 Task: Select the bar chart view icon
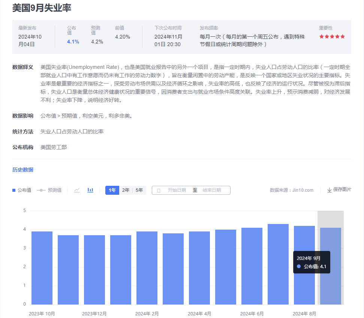click(x=90, y=190)
